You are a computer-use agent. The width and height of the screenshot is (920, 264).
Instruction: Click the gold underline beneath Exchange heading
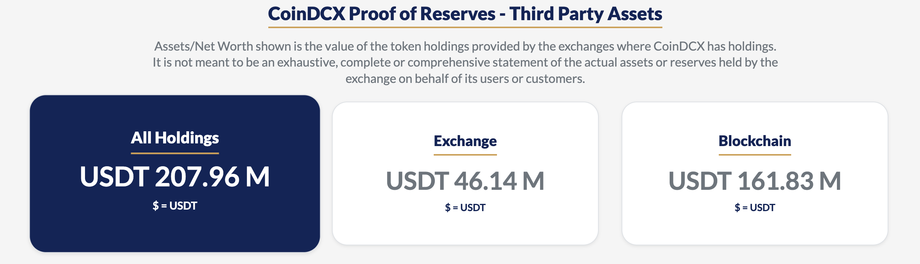(x=465, y=155)
